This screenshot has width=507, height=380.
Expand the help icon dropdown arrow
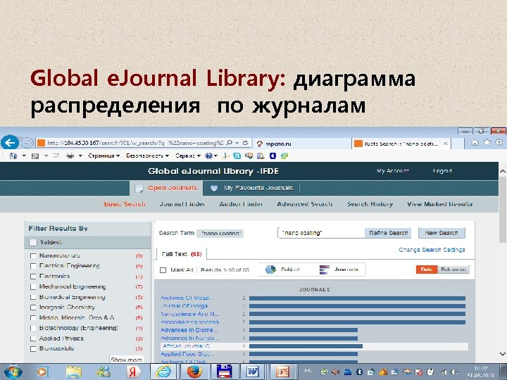click(215, 156)
